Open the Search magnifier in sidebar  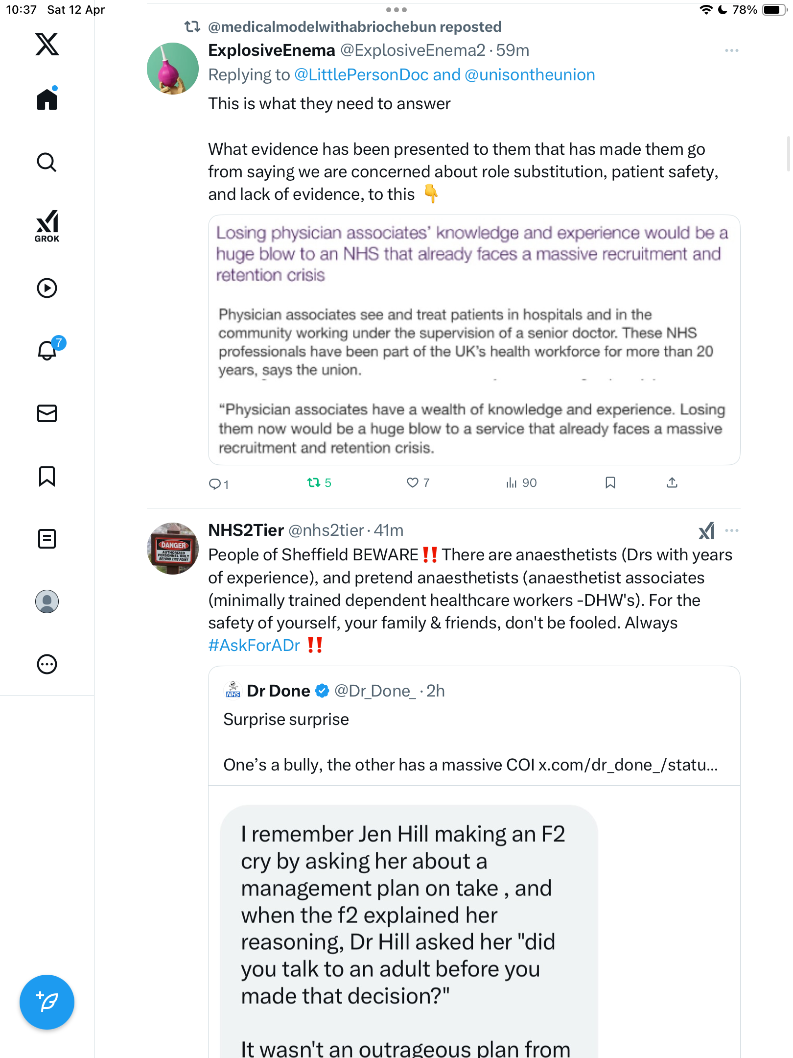(x=47, y=162)
